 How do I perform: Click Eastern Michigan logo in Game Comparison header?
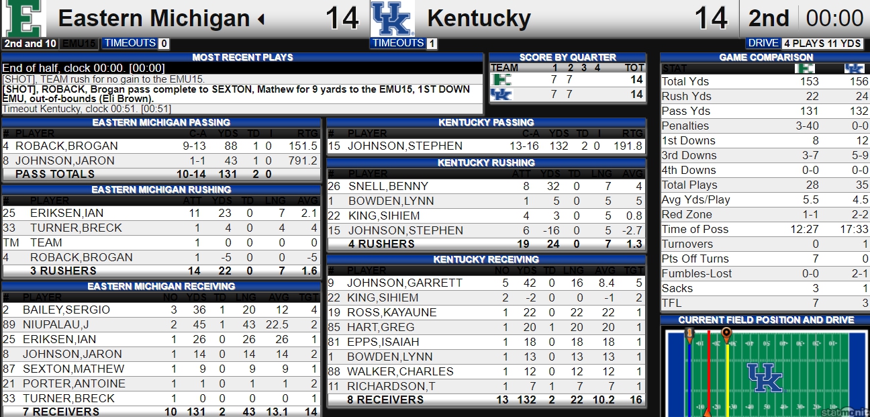click(x=804, y=68)
